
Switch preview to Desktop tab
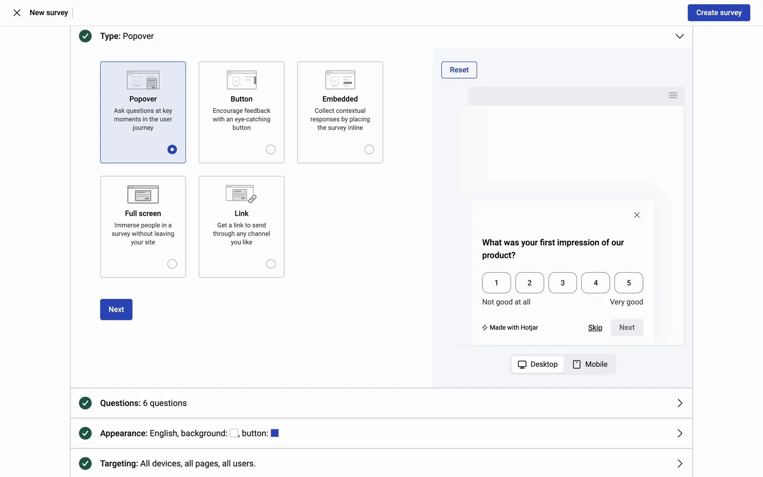click(538, 364)
